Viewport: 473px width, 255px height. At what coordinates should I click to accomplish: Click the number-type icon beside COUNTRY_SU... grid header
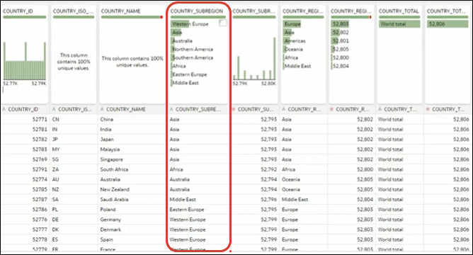coord(234,109)
